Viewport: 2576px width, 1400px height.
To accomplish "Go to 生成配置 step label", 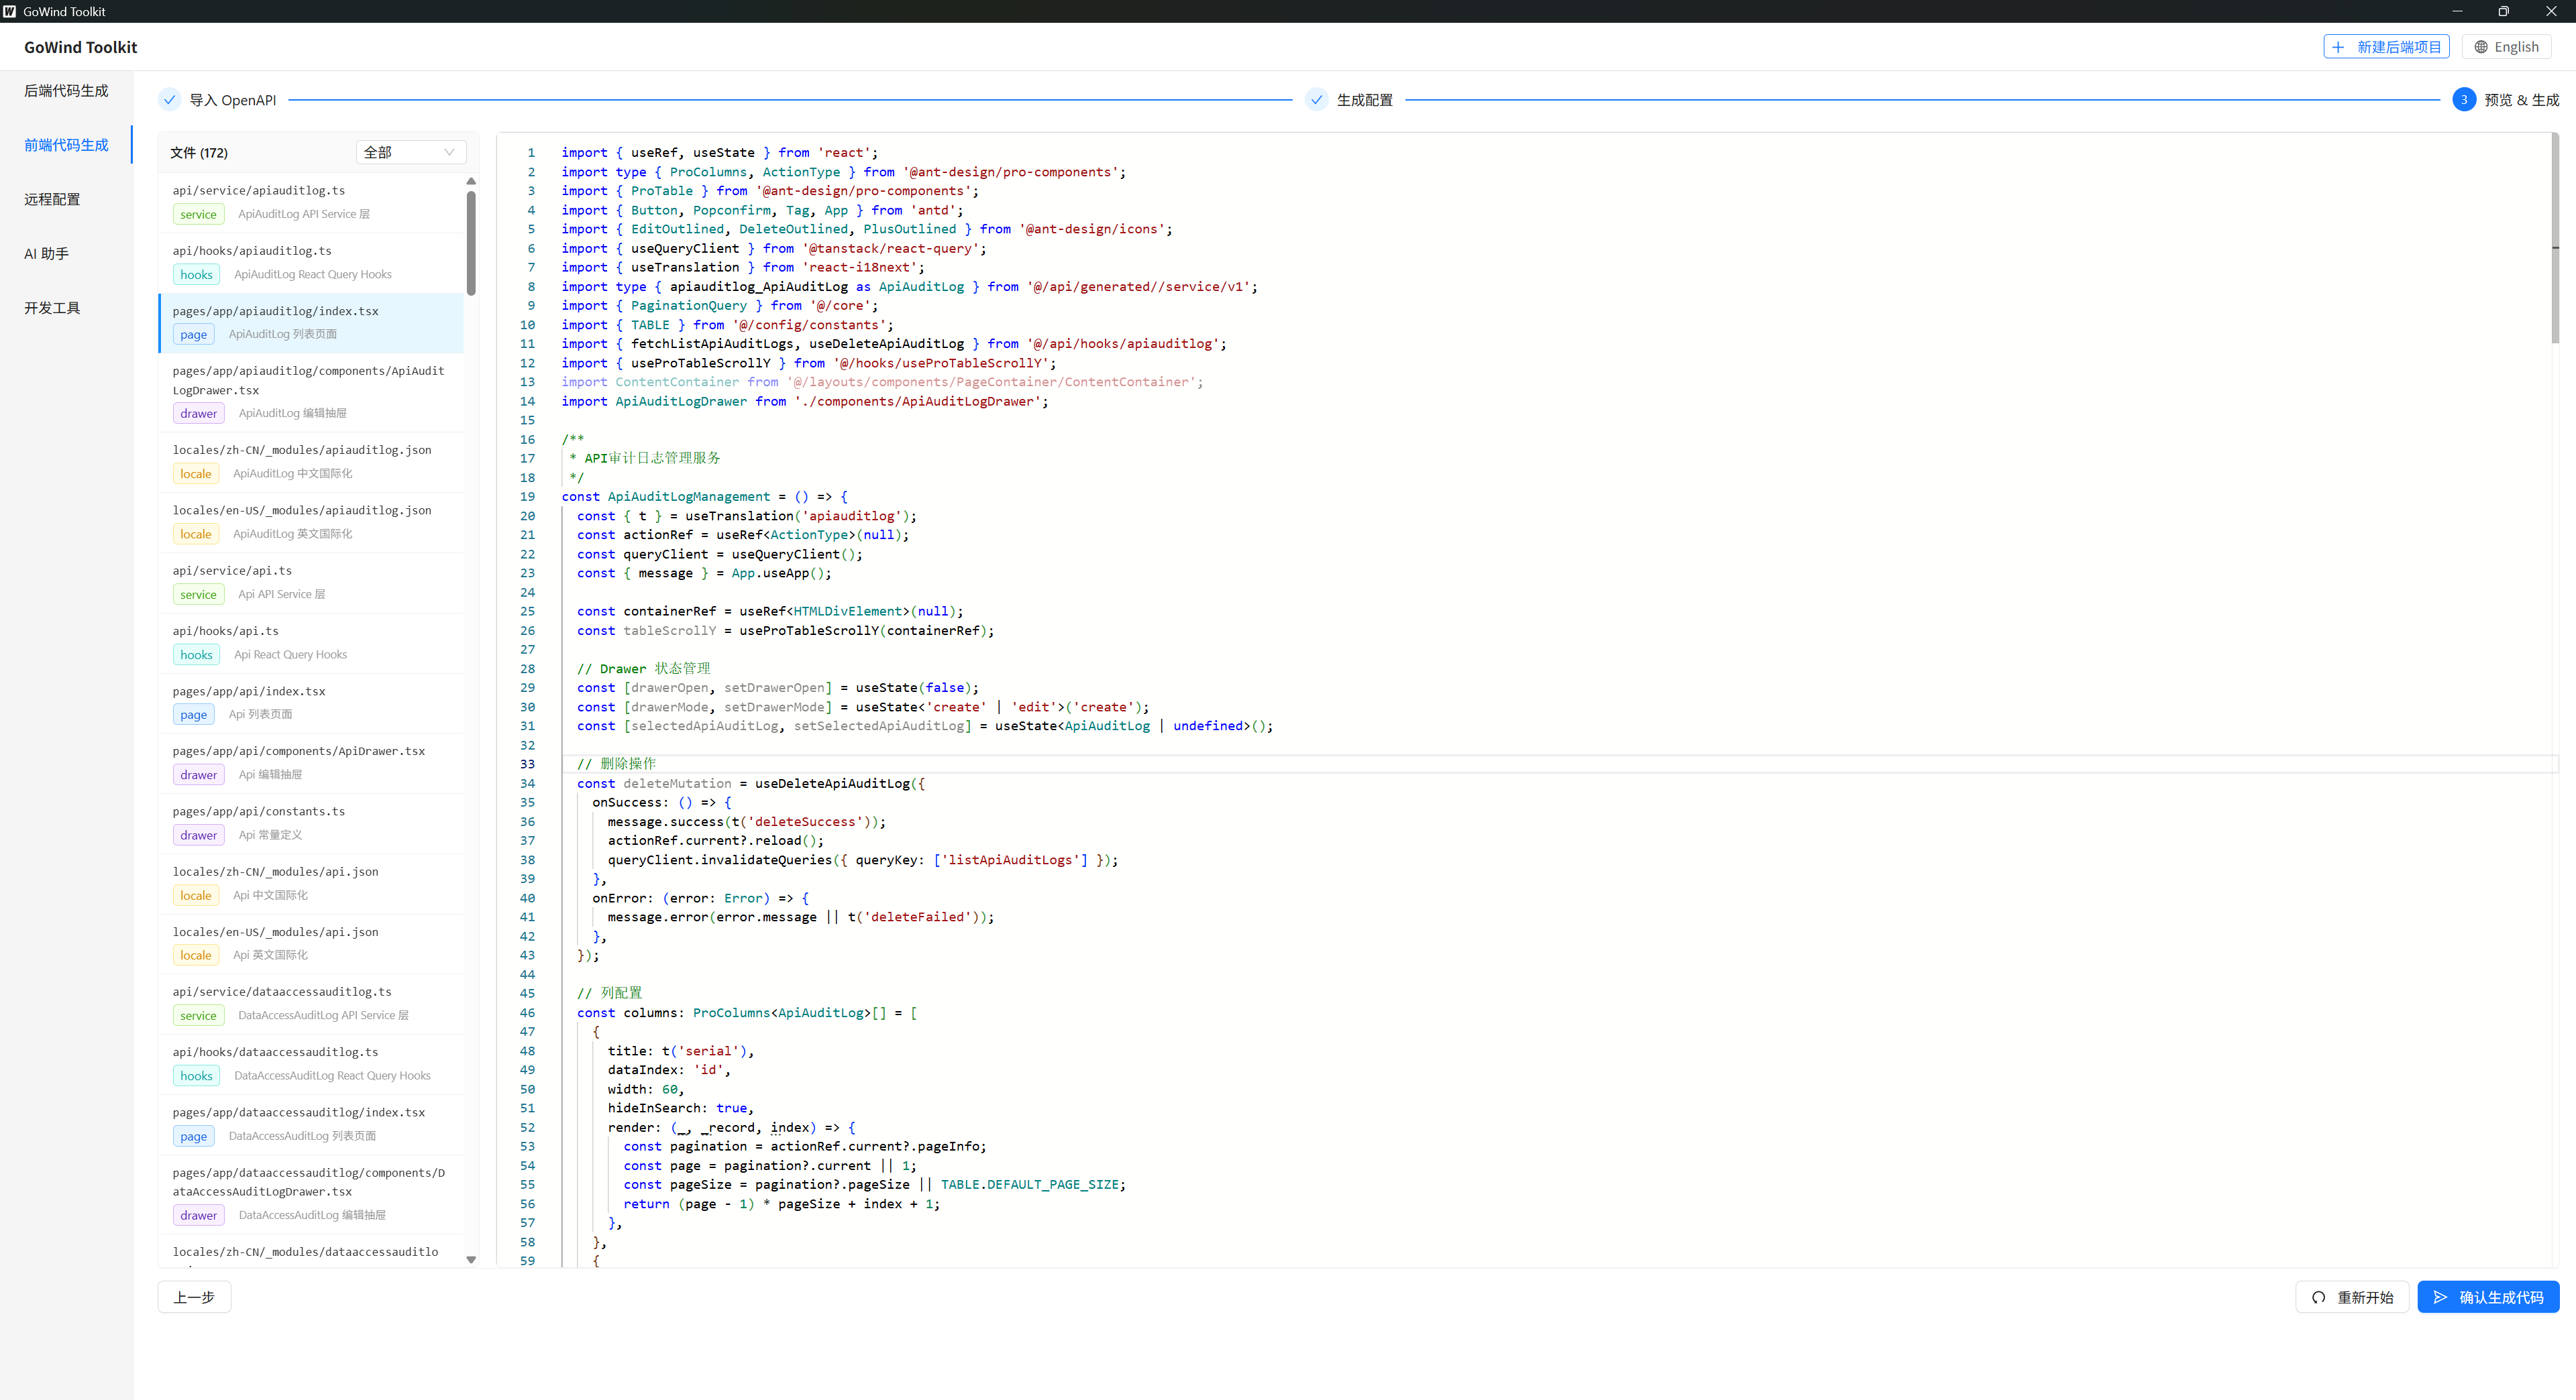I will coord(1364,100).
